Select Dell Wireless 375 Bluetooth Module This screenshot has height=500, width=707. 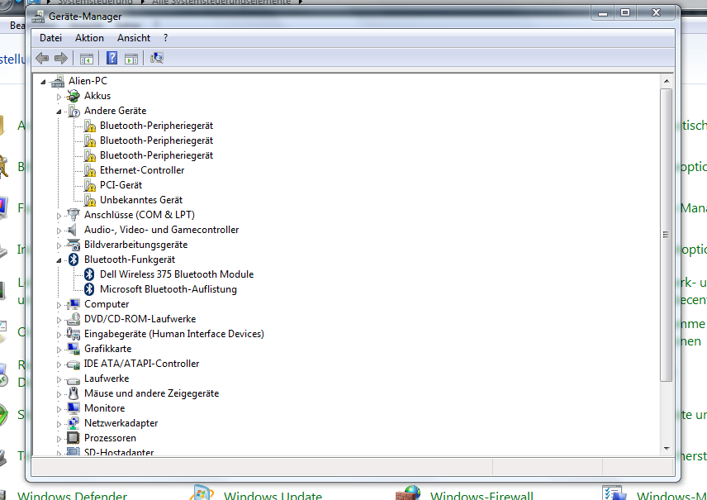tap(177, 274)
